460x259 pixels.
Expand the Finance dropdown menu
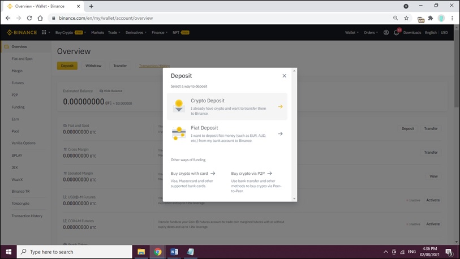click(160, 33)
